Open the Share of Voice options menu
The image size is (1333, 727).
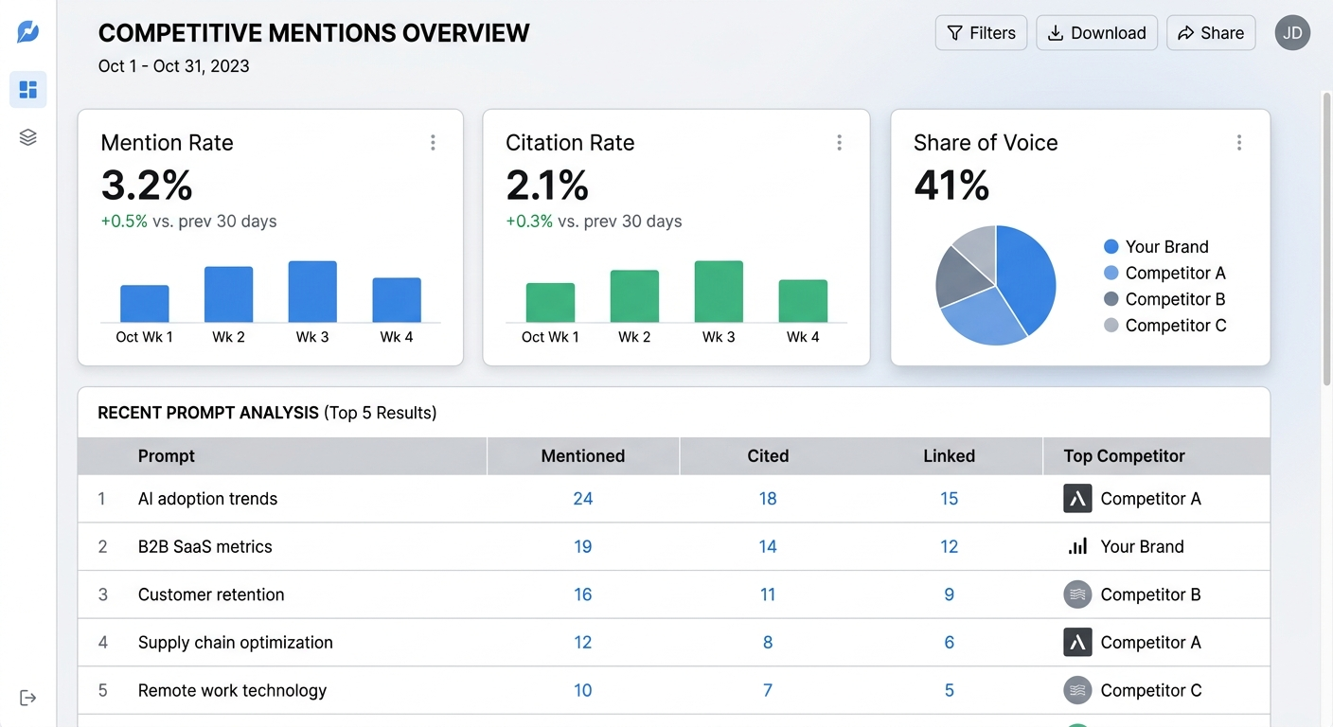1239,142
